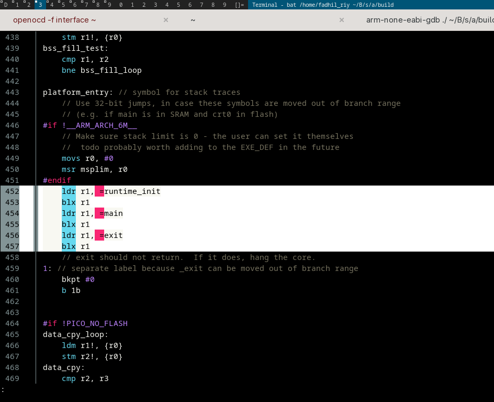This screenshot has height=402, width=494.
Task: Click the 'data_cpy_loop:' label
Action: pos(75,334)
